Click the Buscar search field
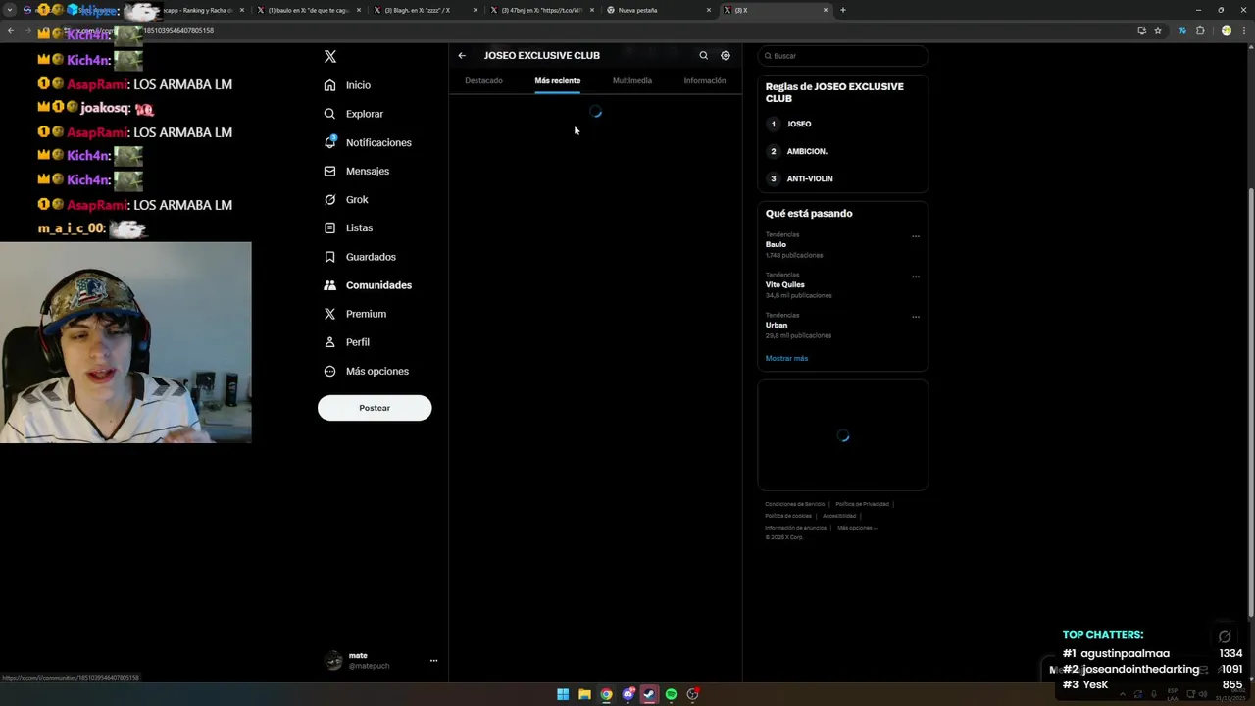This screenshot has height=706, width=1255. pos(843,56)
